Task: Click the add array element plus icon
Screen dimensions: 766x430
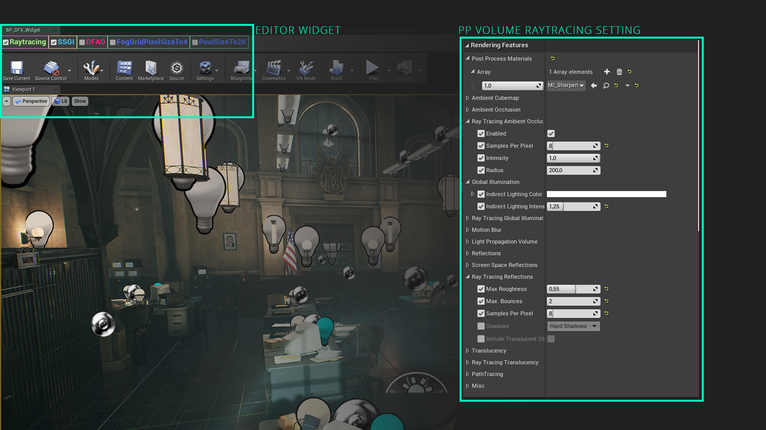Action: (607, 72)
